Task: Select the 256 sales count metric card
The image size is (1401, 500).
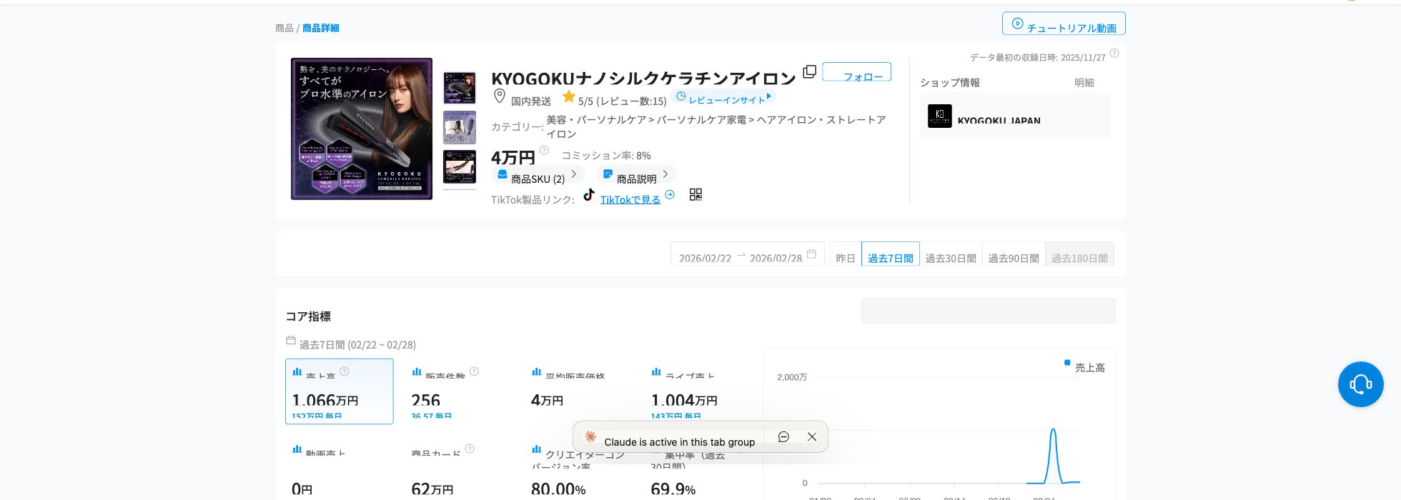Action: point(459,391)
